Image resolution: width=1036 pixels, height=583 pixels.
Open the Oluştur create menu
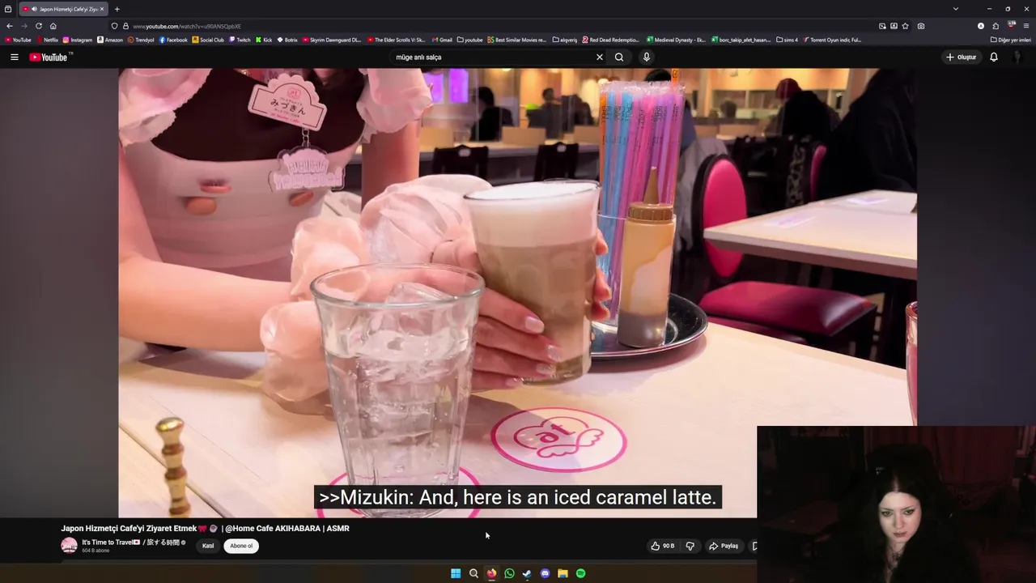pyautogui.click(x=962, y=57)
